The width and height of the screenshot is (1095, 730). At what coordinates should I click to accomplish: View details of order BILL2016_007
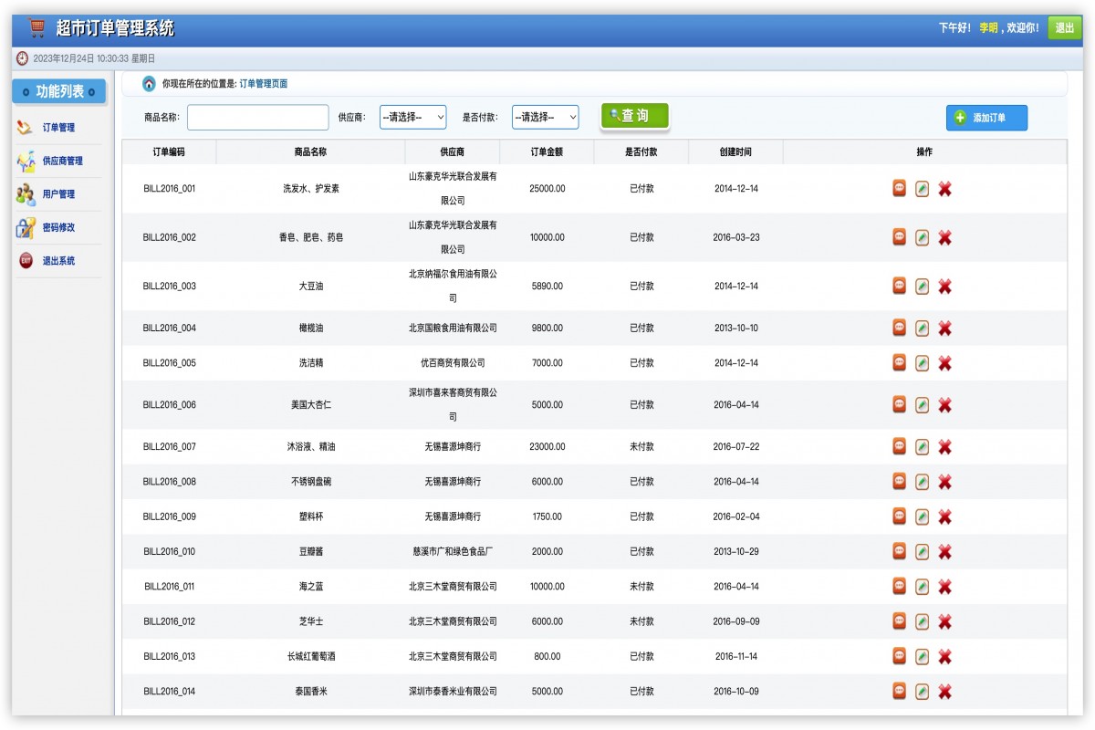click(899, 447)
